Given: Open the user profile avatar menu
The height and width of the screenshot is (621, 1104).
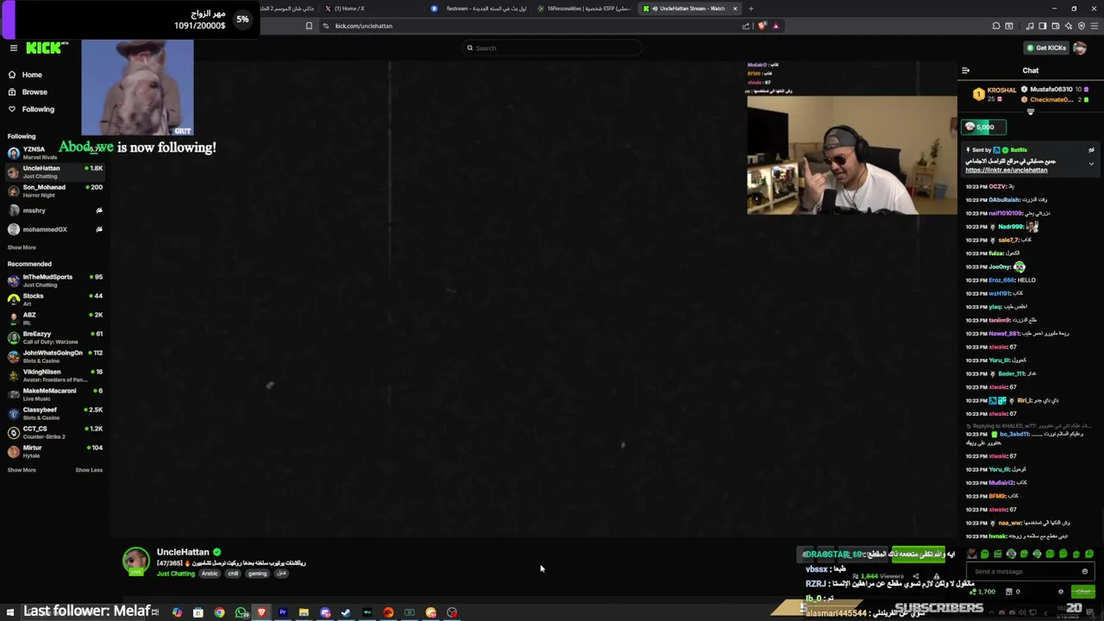Looking at the screenshot, I should pos(1080,48).
